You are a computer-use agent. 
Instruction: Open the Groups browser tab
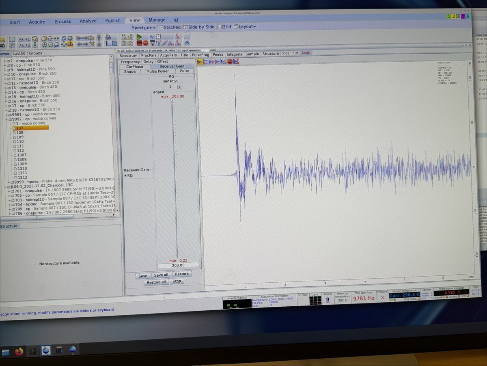[x=35, y=53]
